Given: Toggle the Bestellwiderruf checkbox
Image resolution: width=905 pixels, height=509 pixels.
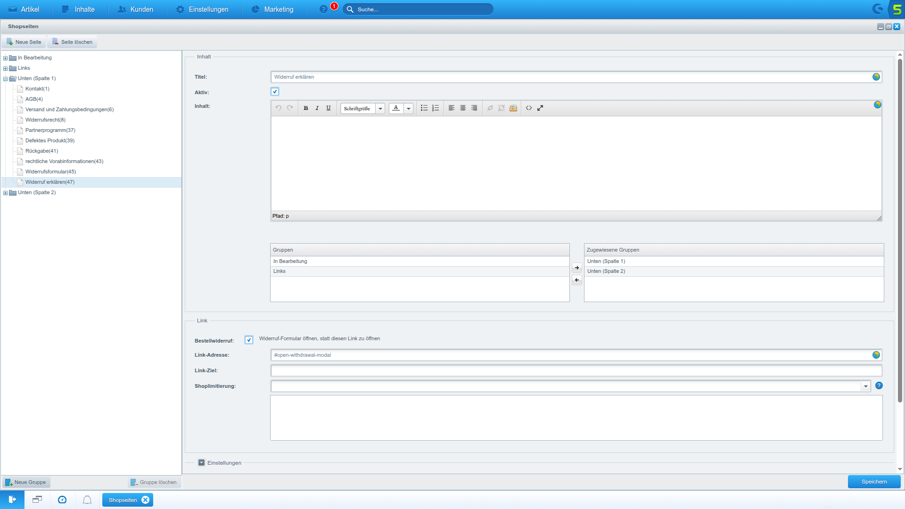Looking at the screenshot, I should [x=249, y=340].
